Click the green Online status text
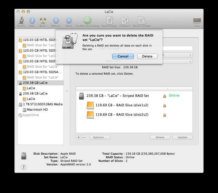 (174, 95)
